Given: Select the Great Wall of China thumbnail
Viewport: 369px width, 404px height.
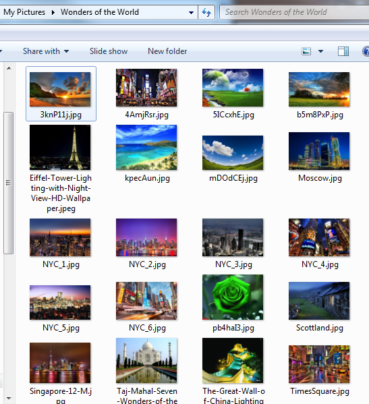Looking at the screenshot, I should 233,360.
